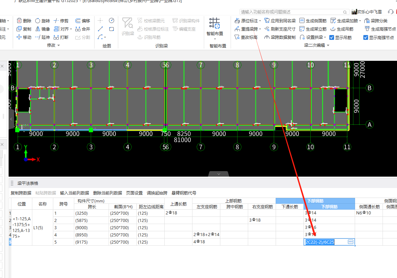Click the 4⌀18 left support cell
This screenshot has height=278, width=397.
[206, 242]
